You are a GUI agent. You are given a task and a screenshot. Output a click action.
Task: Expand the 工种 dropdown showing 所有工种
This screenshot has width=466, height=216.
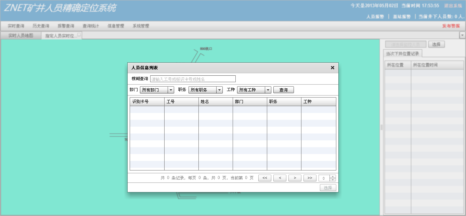click(x=268, y=90)
